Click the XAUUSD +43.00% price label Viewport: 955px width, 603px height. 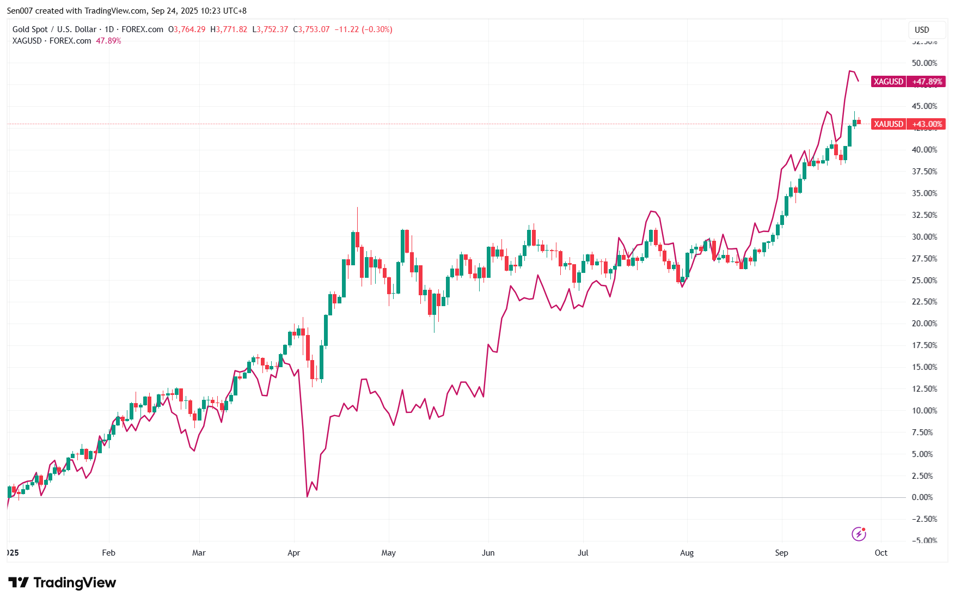point(908,124)
